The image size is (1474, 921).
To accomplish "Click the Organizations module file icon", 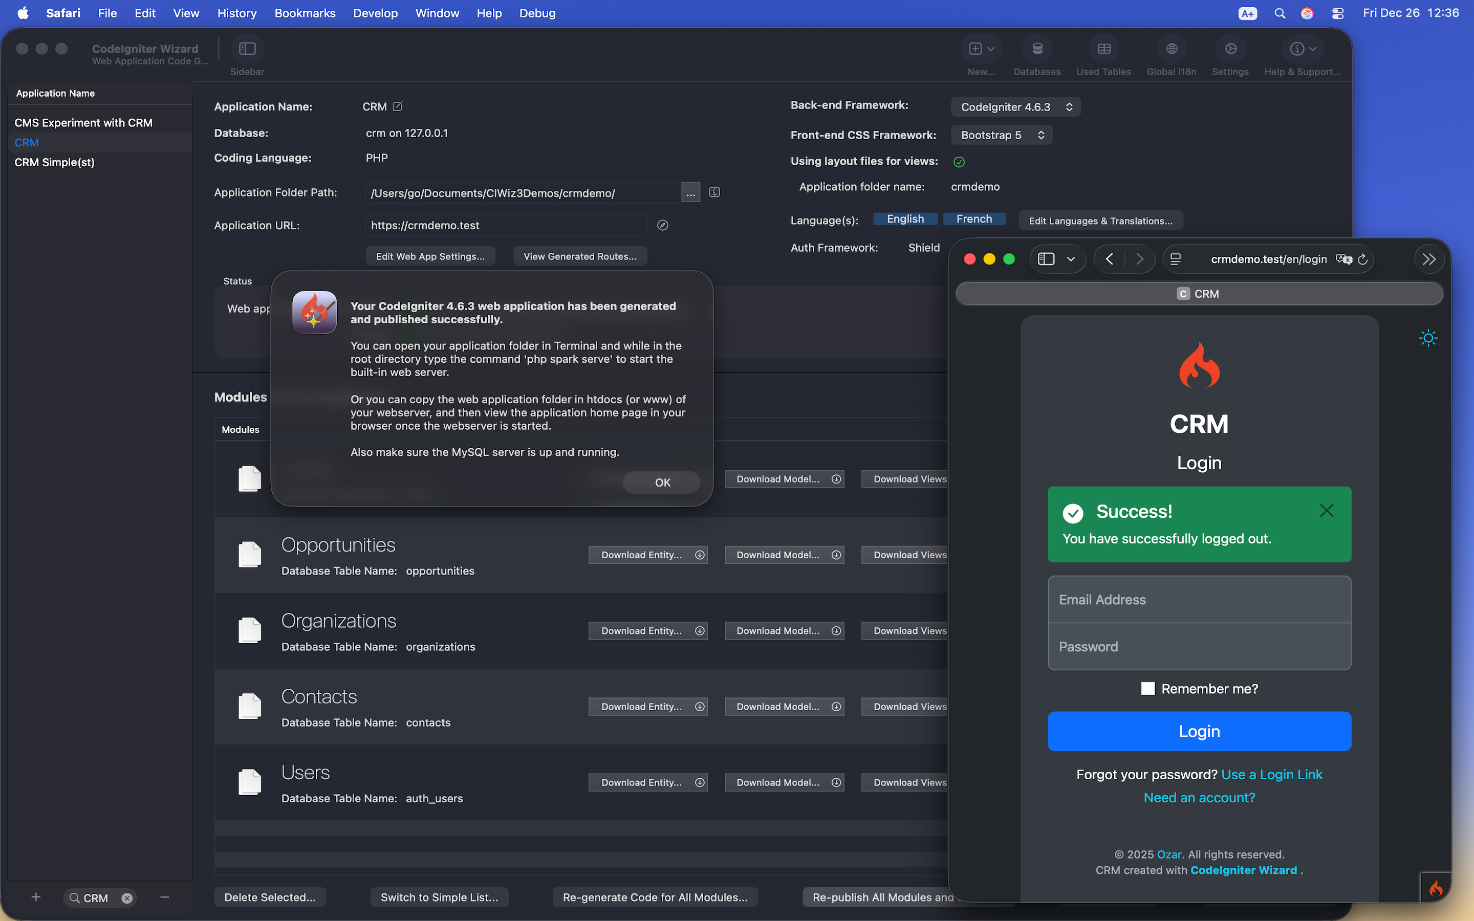I will tap(250, 630).
